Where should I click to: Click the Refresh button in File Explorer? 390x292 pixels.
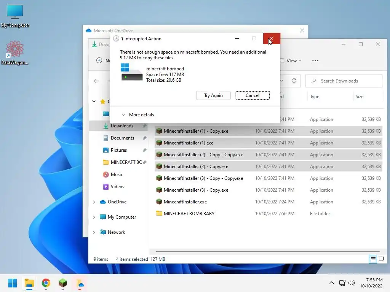(x=294, y=81)
